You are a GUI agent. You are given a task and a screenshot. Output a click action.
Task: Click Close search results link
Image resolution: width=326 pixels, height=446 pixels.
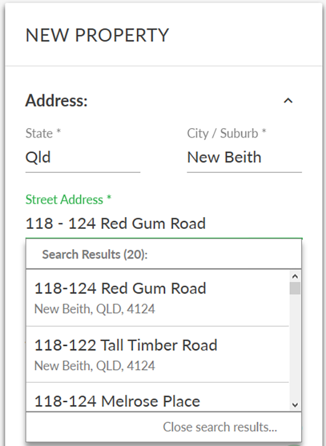tap(220, 427)
